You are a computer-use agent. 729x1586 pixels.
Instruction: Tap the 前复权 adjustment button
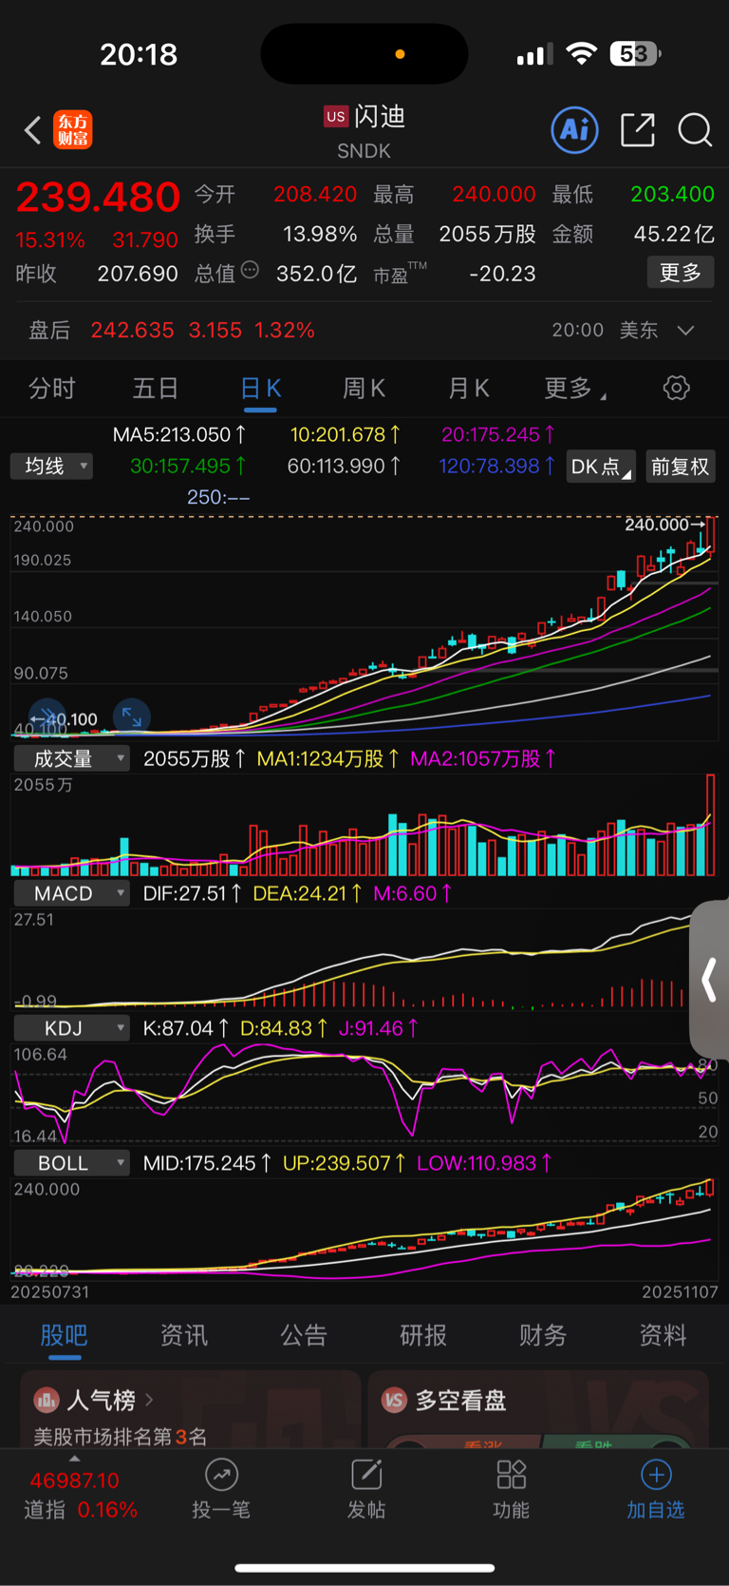[x=681, y=467]
